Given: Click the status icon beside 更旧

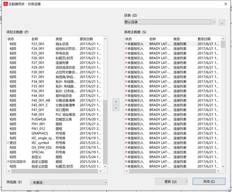Looking at the screenshot, I should point(8,143).
